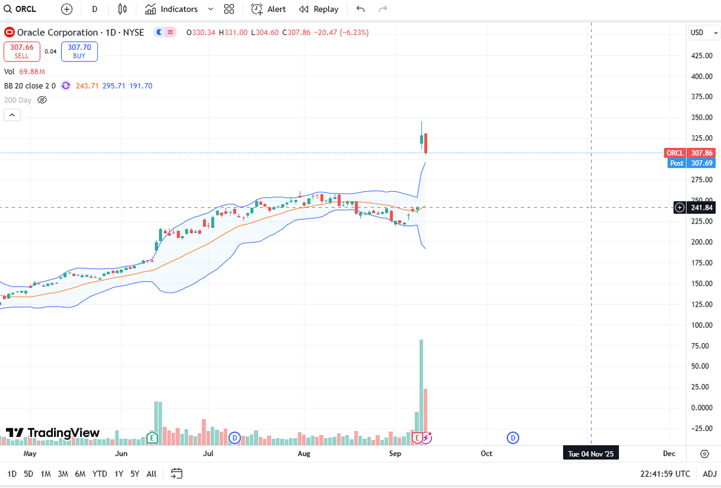
Task: Switch to the 1Y timeframe tab
Action: [119, 474]
